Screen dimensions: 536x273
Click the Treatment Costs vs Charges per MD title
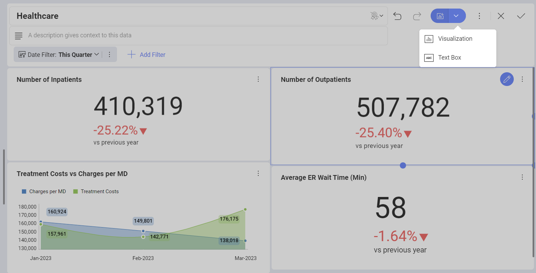tap(72, 174)
